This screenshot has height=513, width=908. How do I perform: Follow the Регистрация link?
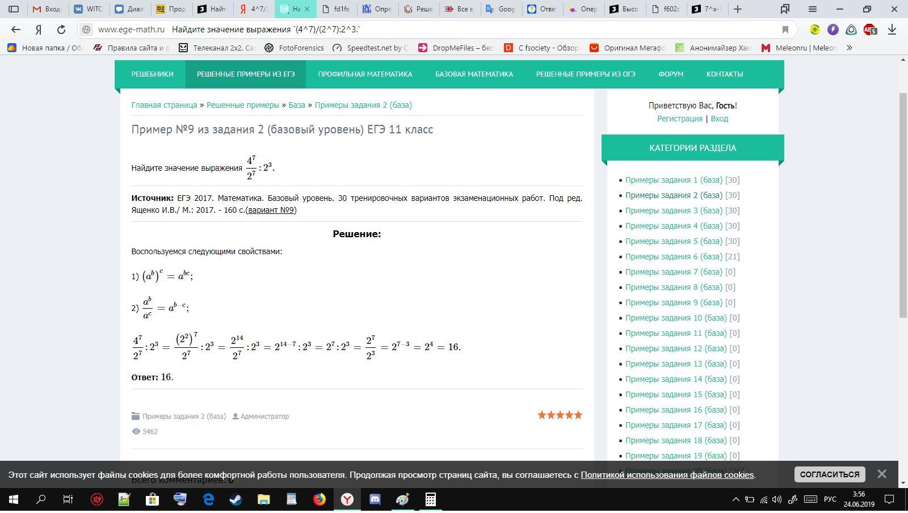click(x=679, y=119)
